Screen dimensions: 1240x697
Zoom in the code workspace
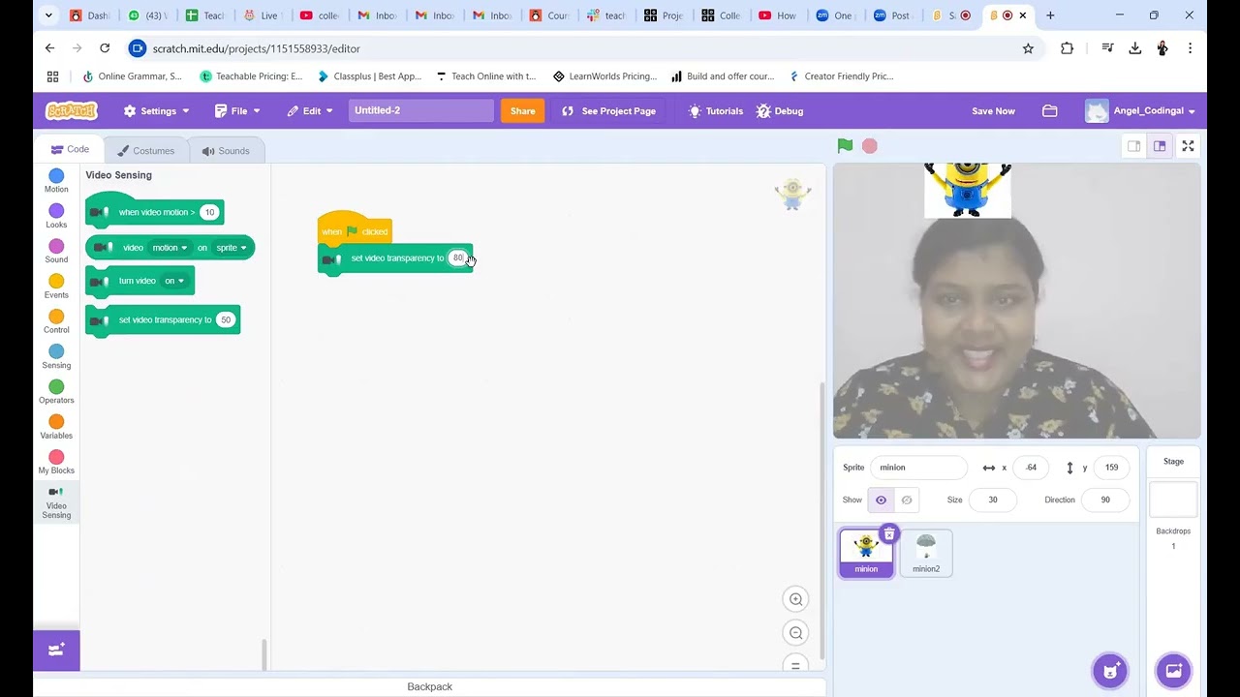coord(795,599)
